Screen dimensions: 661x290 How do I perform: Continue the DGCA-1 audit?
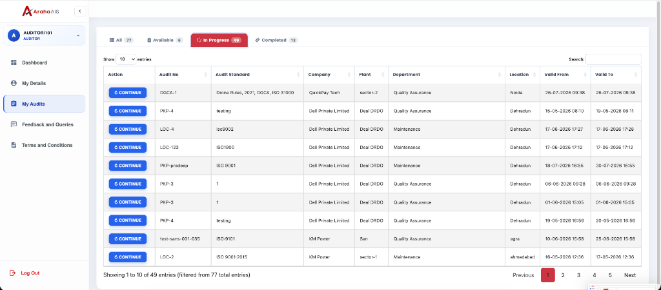128,93
